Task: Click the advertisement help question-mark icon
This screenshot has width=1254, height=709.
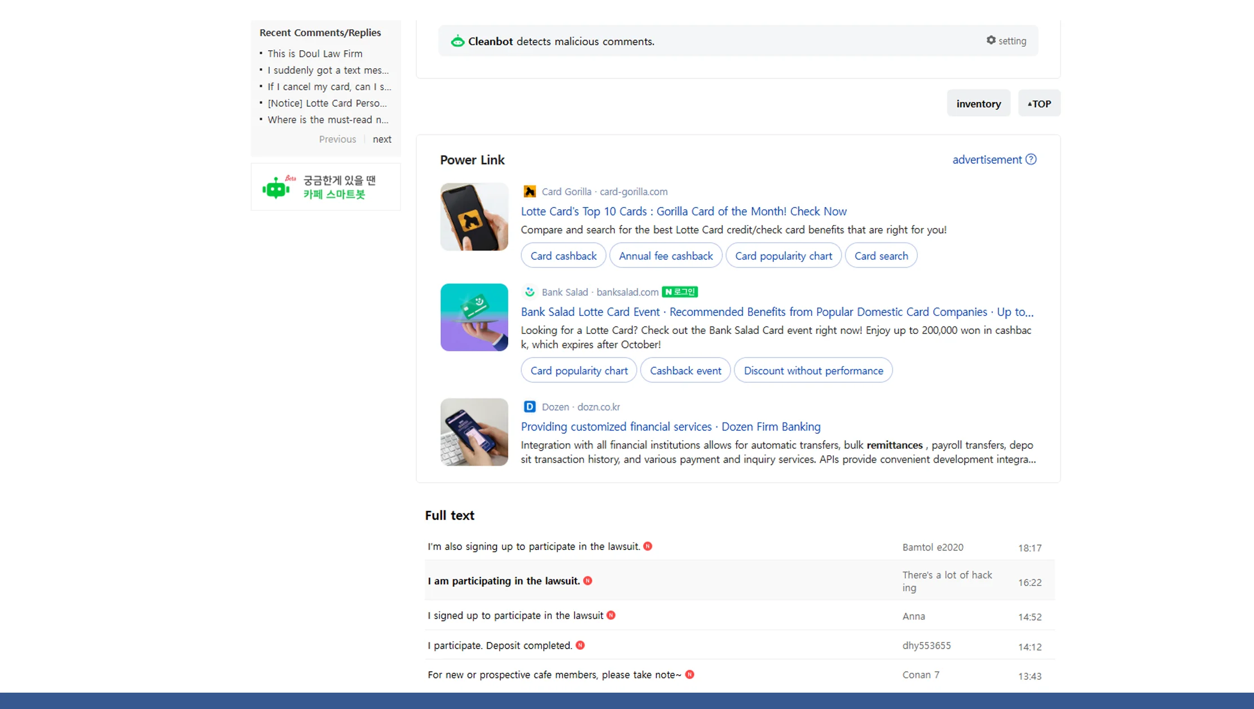Action: tap(1031, 160)
